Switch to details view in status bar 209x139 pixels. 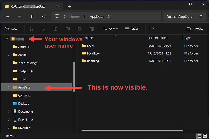coord(199,136)
